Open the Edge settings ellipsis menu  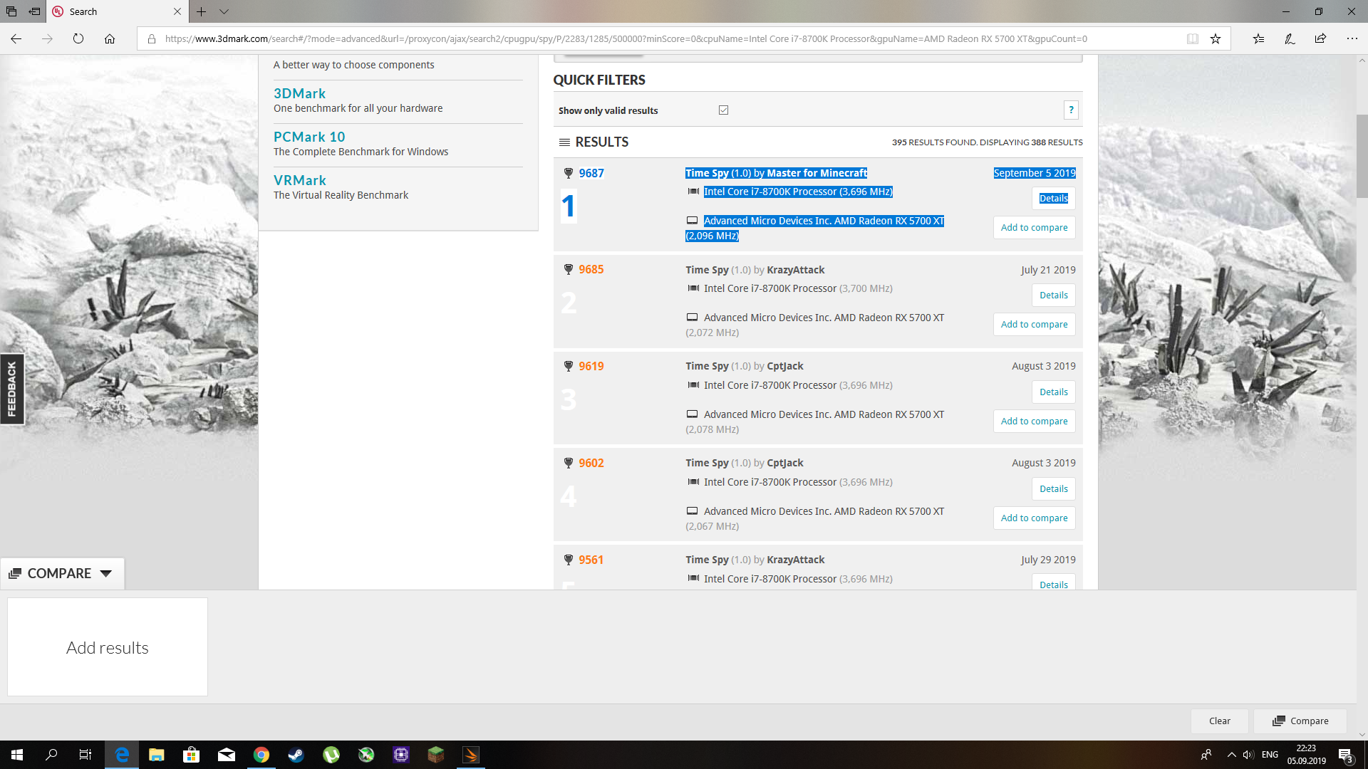[1352, 39]
